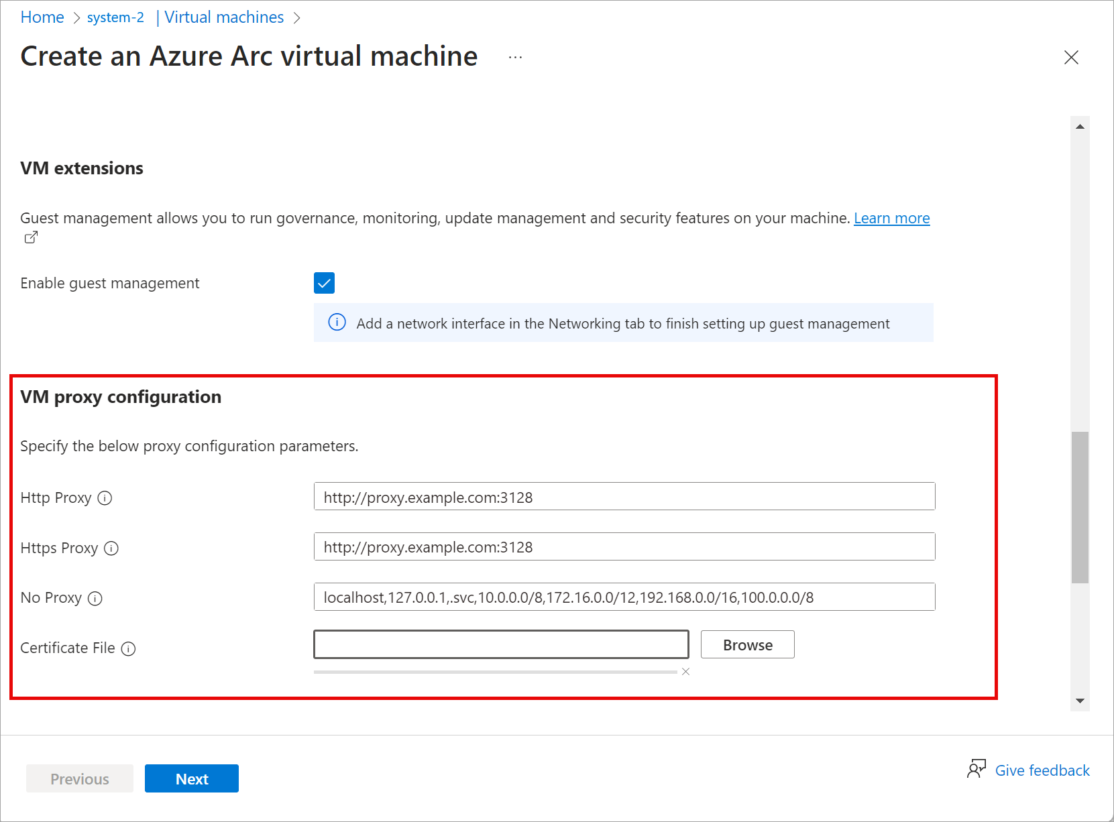Open the Https Proxy info tooltip
This screenshot has width=1114, height=822.
click(x=111, y=548)
